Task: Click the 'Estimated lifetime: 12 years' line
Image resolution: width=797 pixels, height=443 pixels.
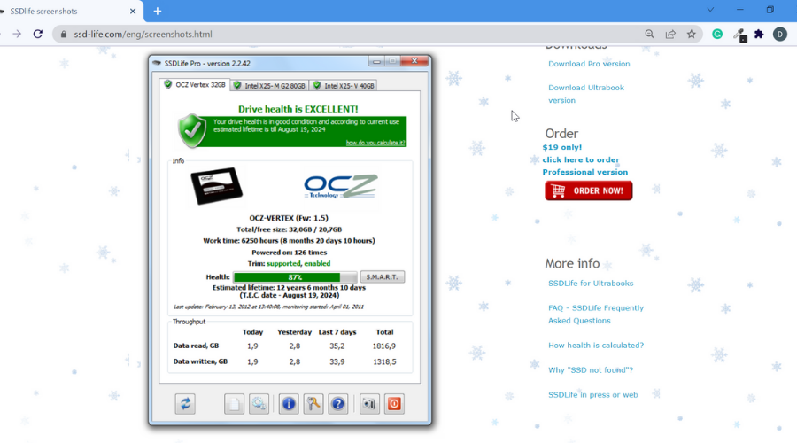Action: (289, 287)
